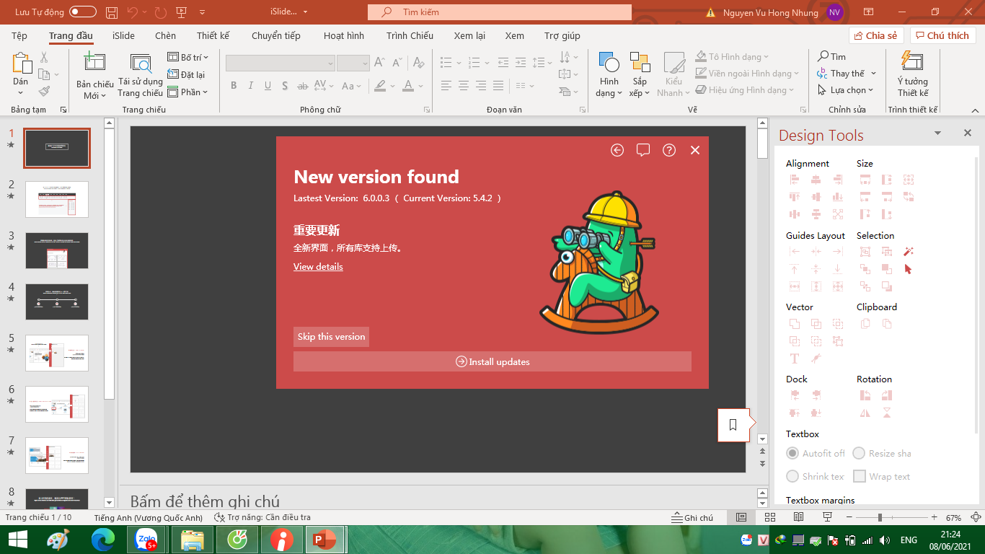
Task: Click font color A swatch
Action: pos(408,86)
